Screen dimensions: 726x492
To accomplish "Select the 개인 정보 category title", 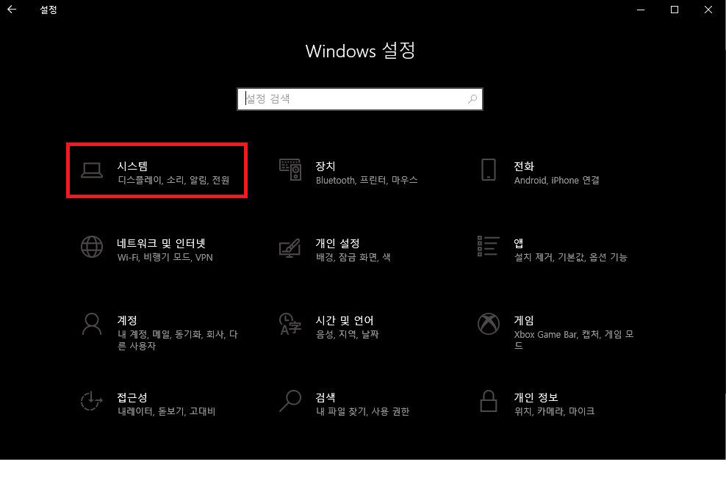I will click(536, 397).
